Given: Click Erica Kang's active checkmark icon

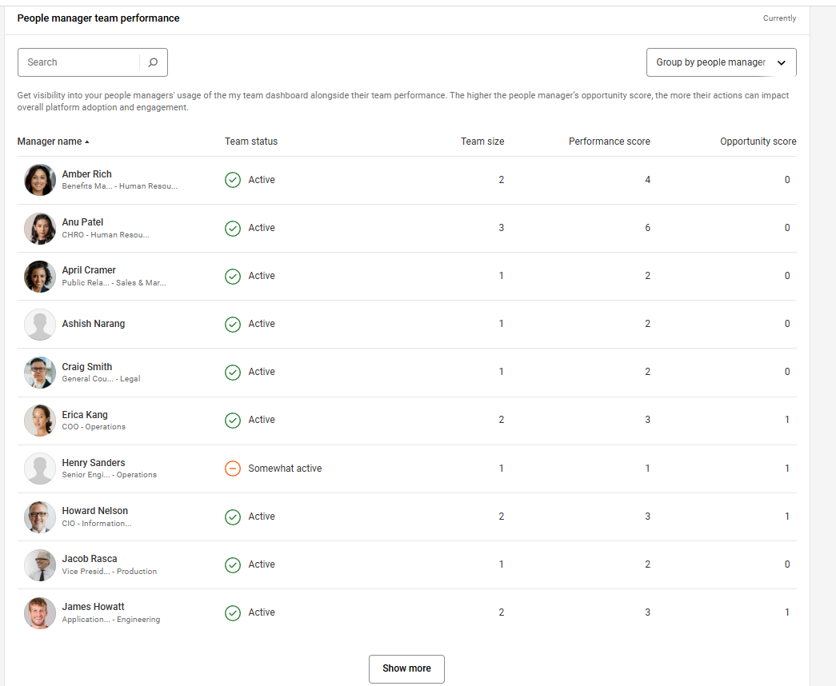Looking at the screenshot, I should (x=233, y=420).
